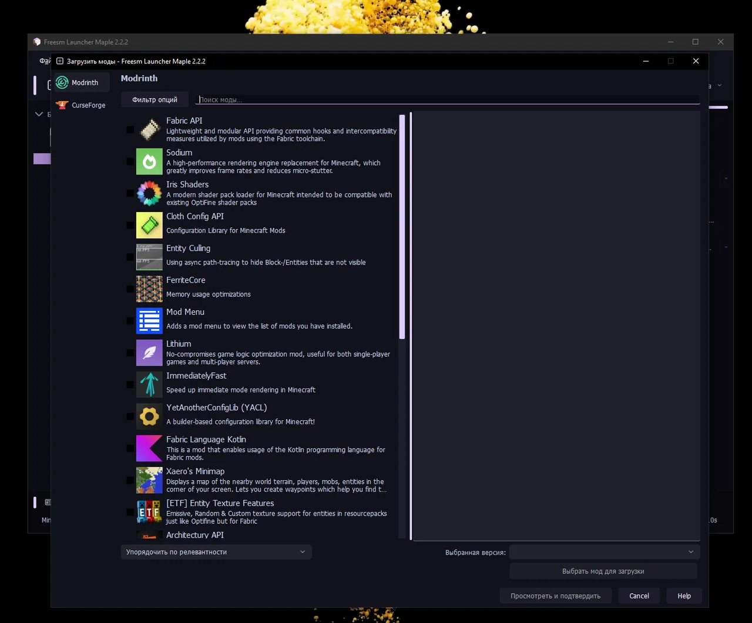Click the Fabric API mod icon

149,130
